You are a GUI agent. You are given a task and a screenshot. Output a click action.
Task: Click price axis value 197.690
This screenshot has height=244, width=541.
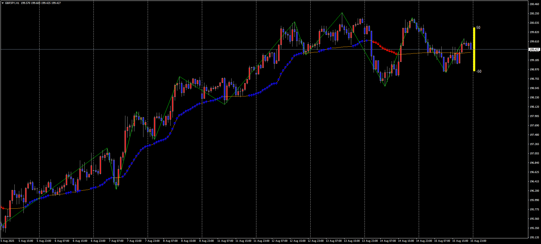tap(534, 126)
